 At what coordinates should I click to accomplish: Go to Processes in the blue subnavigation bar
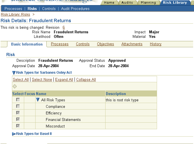click(x=13, y=9)
